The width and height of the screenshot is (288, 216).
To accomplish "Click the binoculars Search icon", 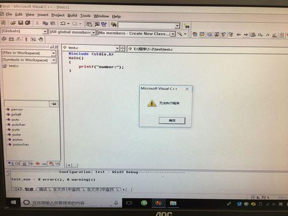I will pos(187,26).
